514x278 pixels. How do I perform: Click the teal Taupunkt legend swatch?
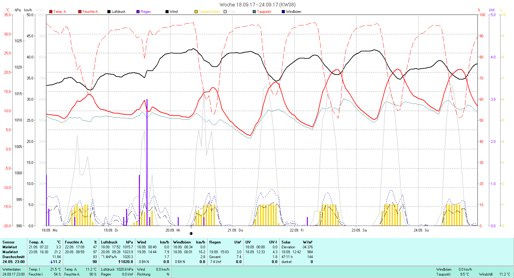pyautogui.click(x=254, y=12)
